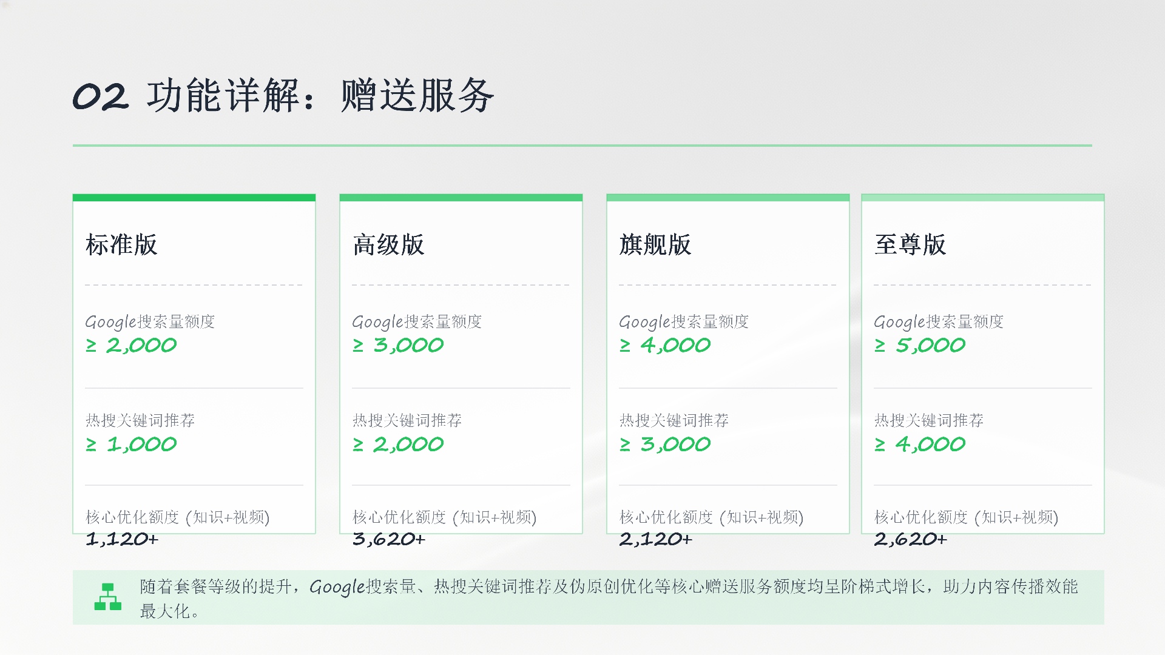This screenshot has width=1165, height=655.
Task: Click 热搜关键词推荐 label in 标准版 card
Action: point(140,420)
